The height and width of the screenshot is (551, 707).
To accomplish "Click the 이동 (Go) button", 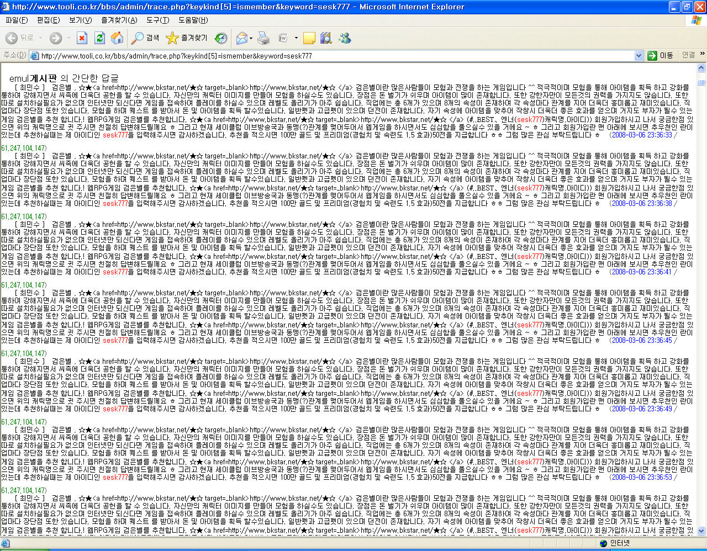I will (661, 56).
